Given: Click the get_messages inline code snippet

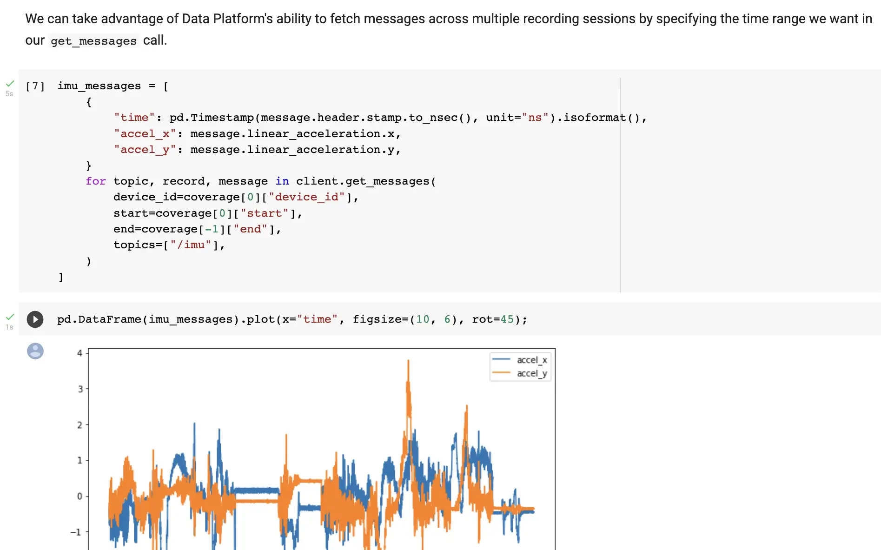Looking at the screenshot, I should point(93,41).
